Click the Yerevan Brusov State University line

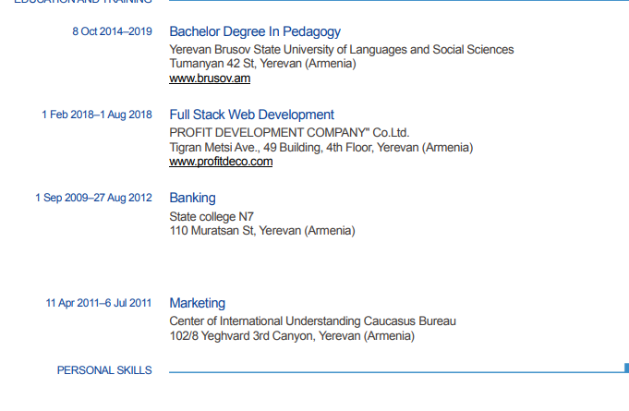(x=342, y=50)
